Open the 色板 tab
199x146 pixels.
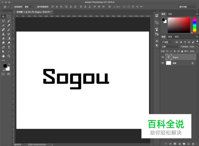(170, 14)
